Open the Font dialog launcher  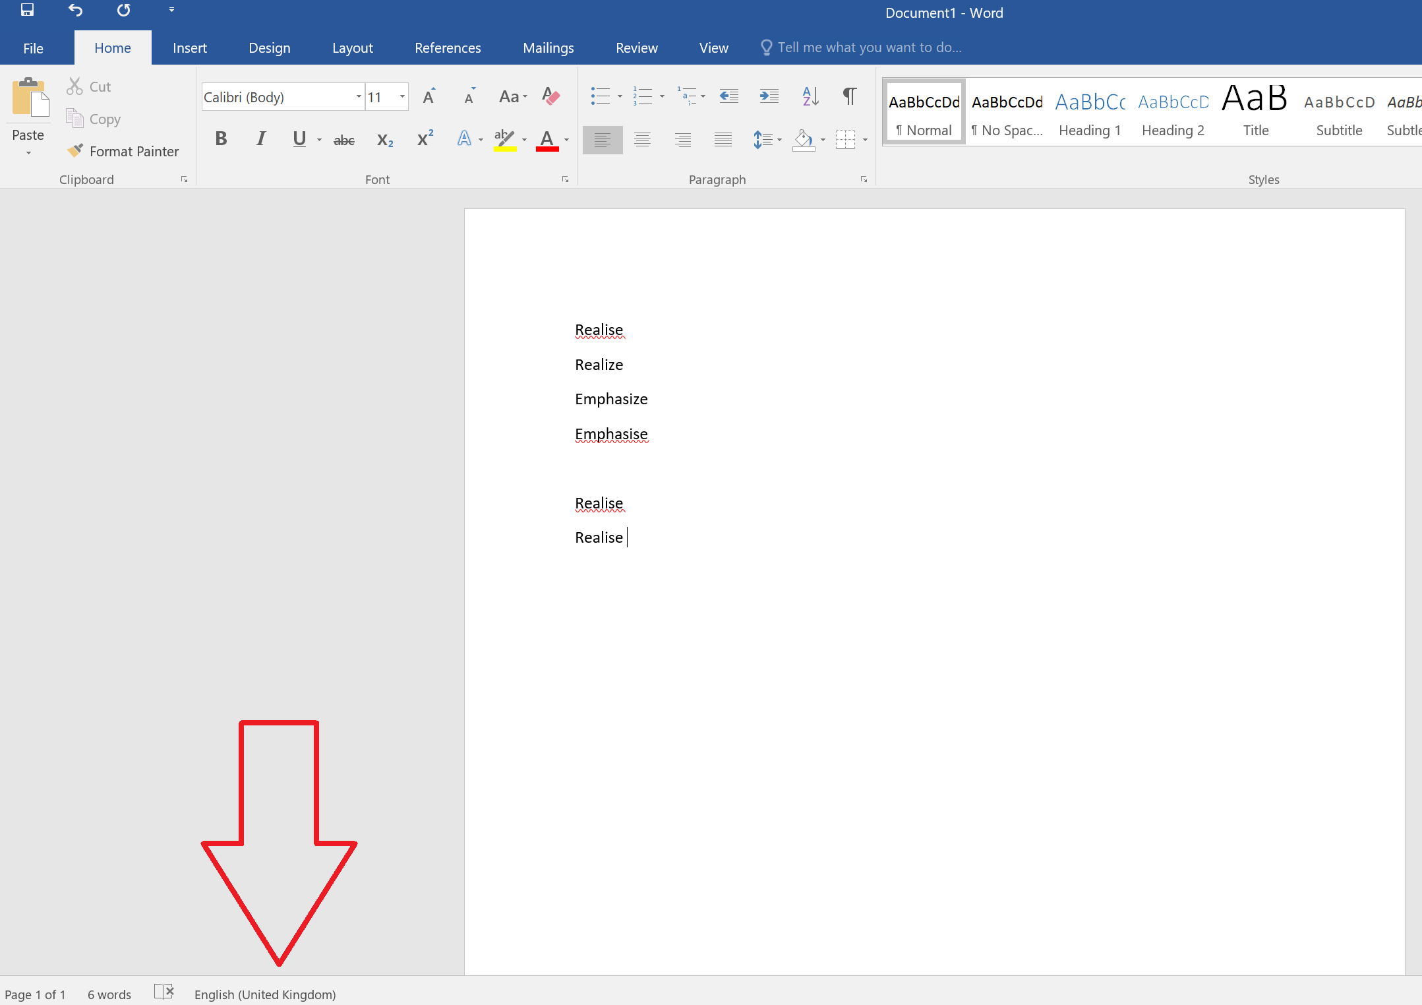[566, 179]
